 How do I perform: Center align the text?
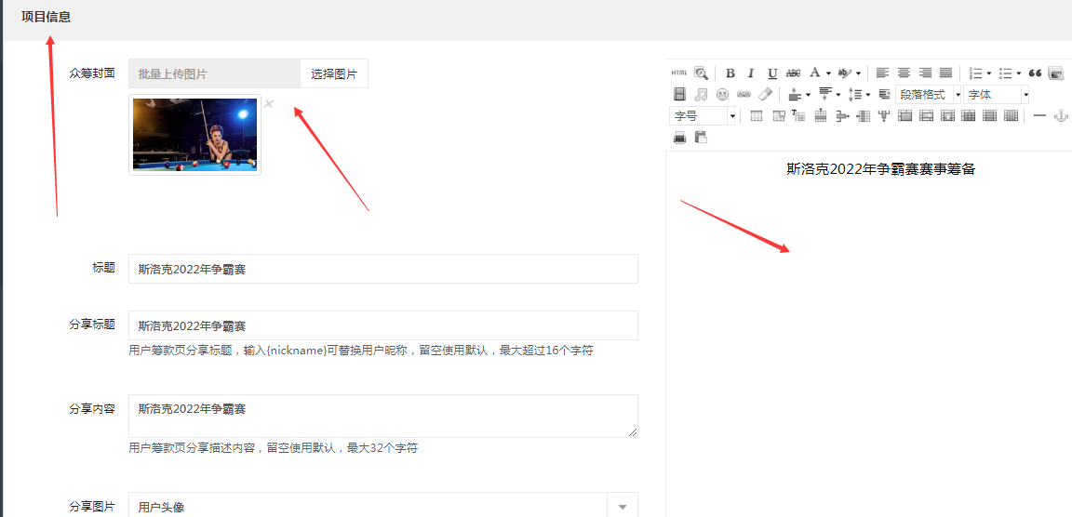[x=904, y=73]
